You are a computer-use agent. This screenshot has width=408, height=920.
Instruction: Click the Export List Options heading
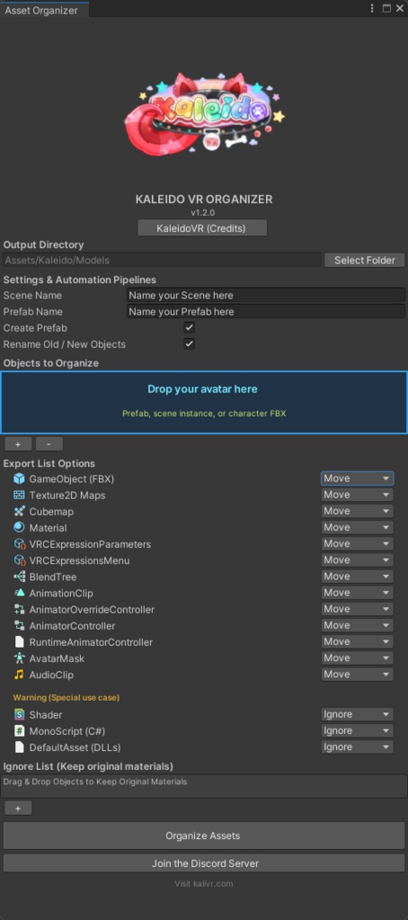point(49,464)
